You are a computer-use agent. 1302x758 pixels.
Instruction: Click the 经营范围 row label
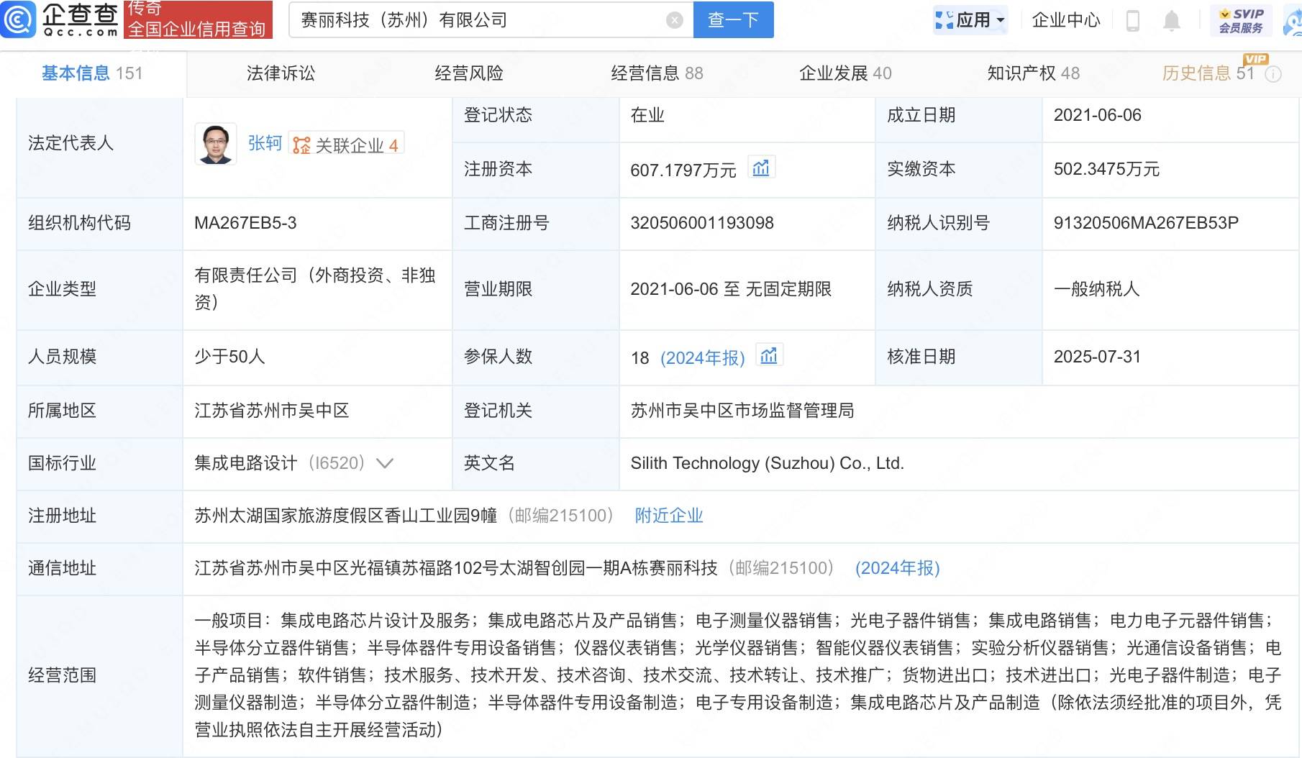point(62,675)
